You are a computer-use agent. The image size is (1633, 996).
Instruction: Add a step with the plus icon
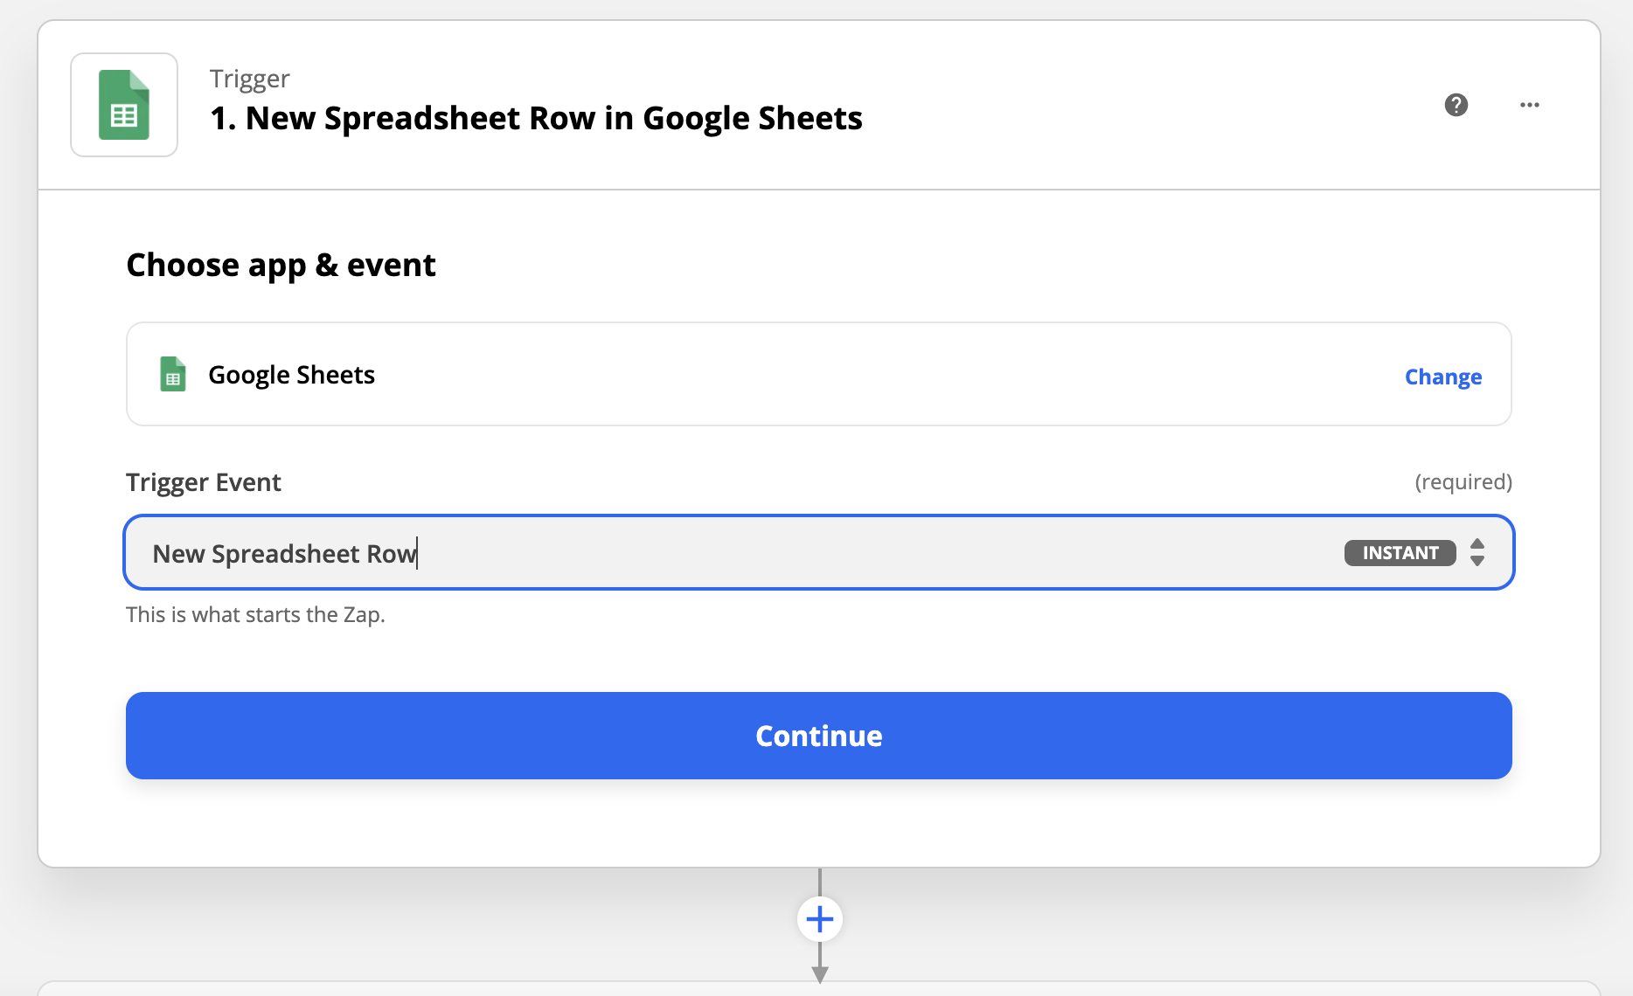tap(819, 919)
